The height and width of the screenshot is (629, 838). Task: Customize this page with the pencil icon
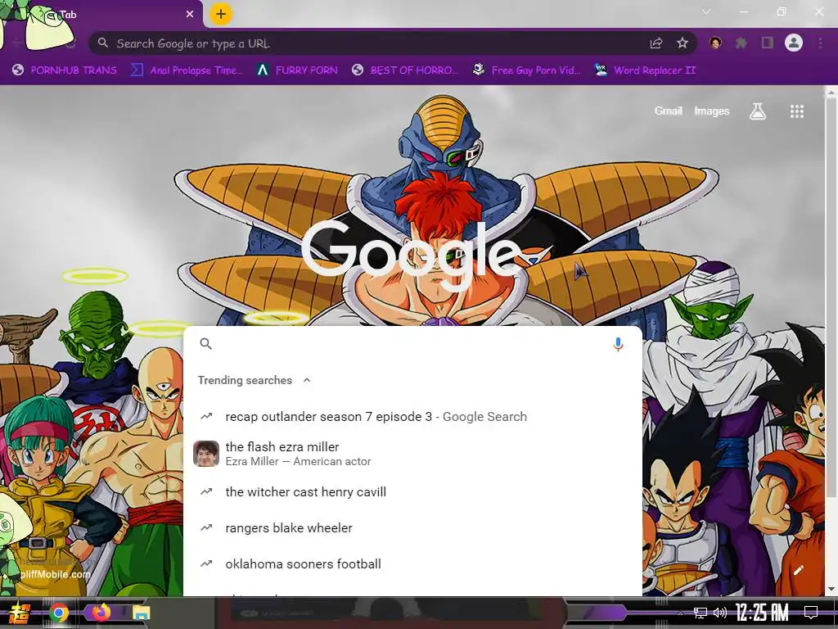tap(799, 570)
